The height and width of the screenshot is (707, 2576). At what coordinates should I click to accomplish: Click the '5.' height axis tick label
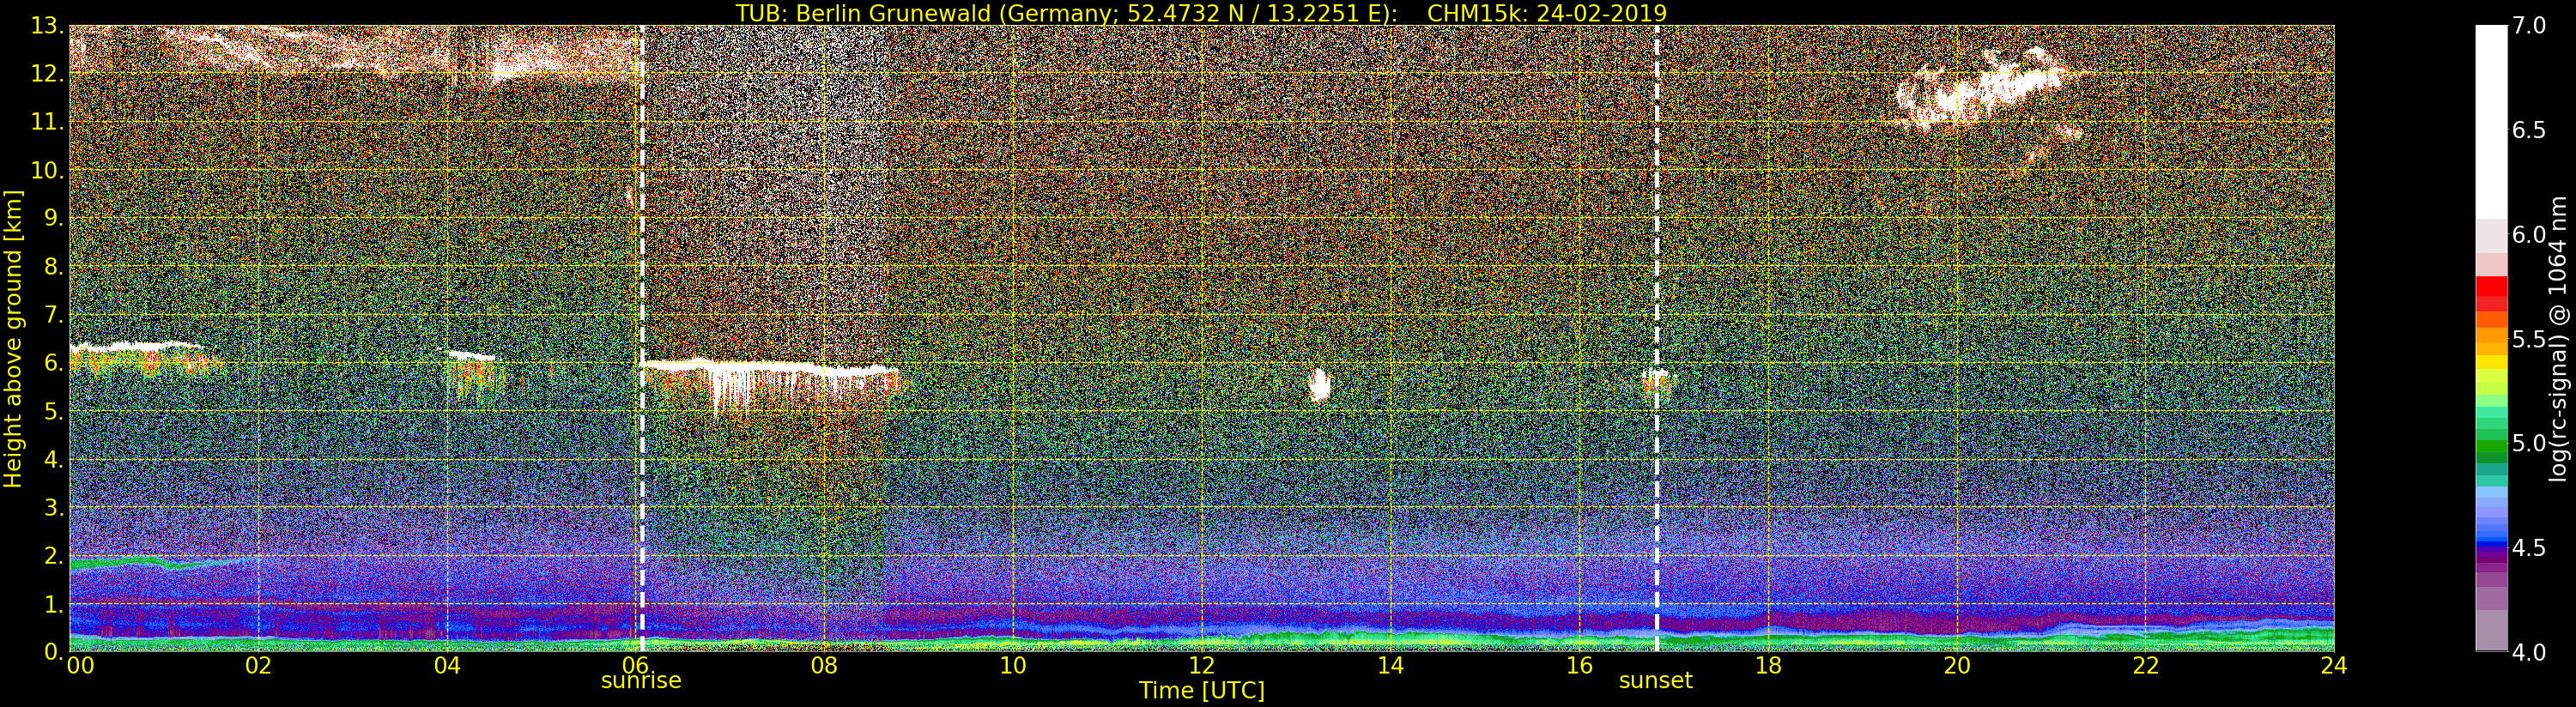[53, 411]
